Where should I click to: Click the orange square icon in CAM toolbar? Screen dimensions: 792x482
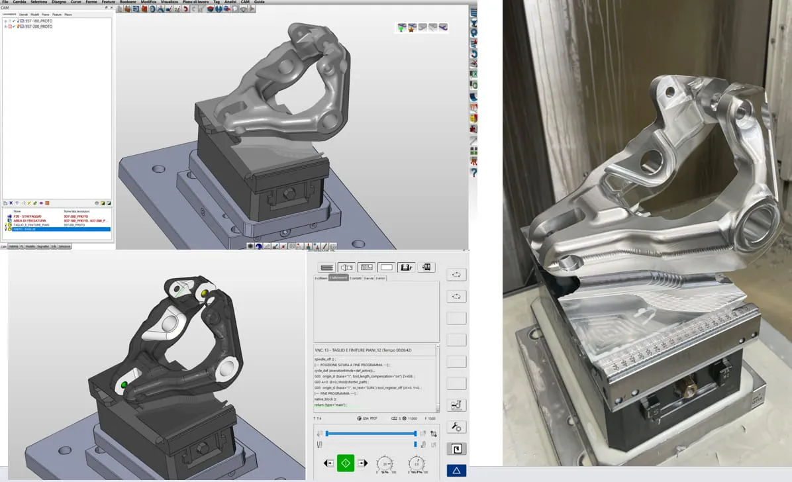point(47,203)
